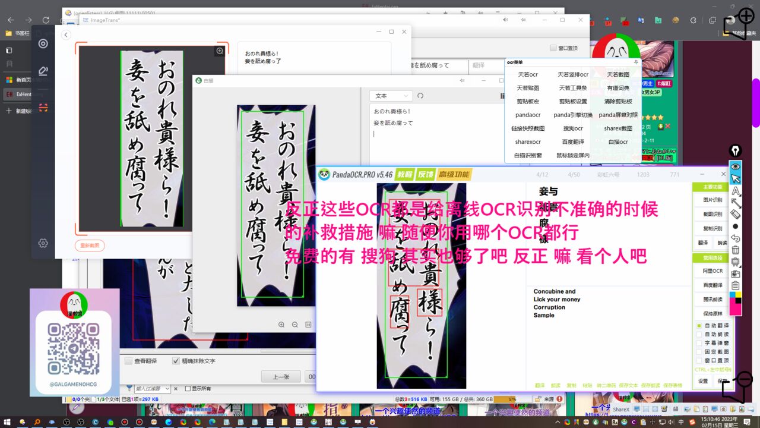Open the 百度翻译 selector under 常用选项
The image size is (760, 428).
click(x=712, y=285)
